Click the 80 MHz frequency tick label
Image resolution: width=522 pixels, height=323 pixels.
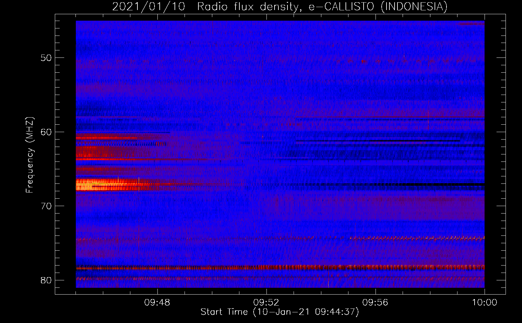tap(46, 280)
